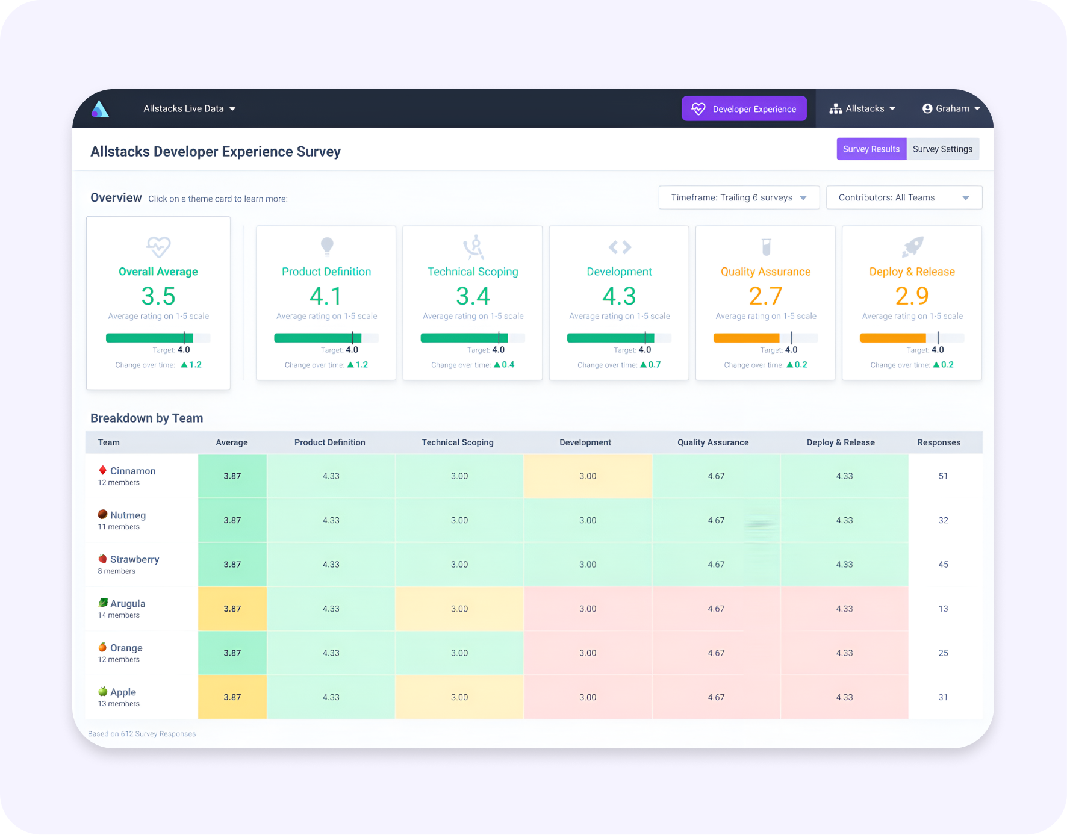This screenshot has width=1067, height=835.
Task: Click the Overall Average green progress bar
Action: tap(149, 338)
